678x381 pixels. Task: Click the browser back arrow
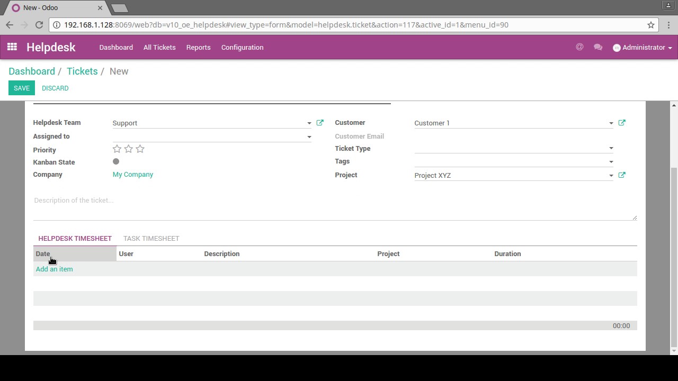(x=10, y=25)
